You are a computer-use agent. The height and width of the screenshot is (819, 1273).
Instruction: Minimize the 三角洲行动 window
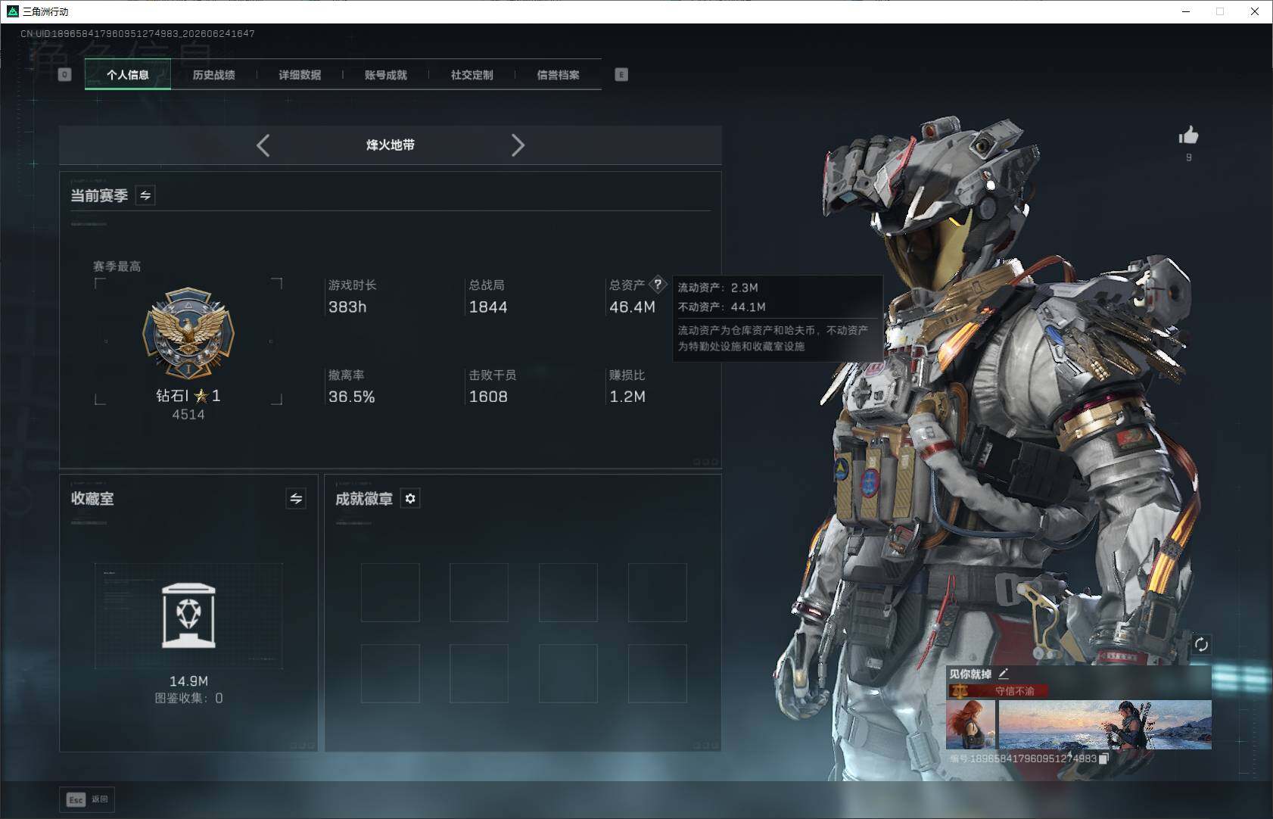(1186, 11)
